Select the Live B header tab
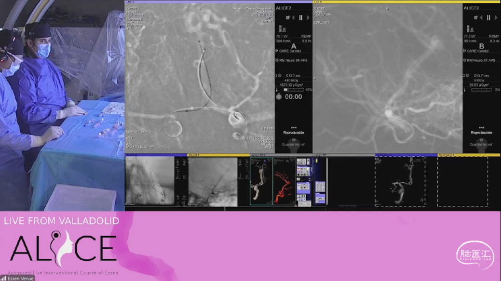This screenshot has height=281, width=501. (x=406, y=1)
